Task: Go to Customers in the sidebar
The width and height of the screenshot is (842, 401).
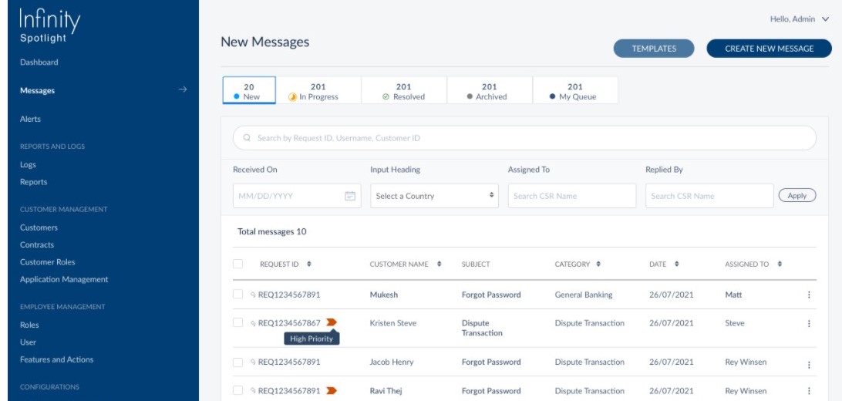Action: click(x=39, y=227)
